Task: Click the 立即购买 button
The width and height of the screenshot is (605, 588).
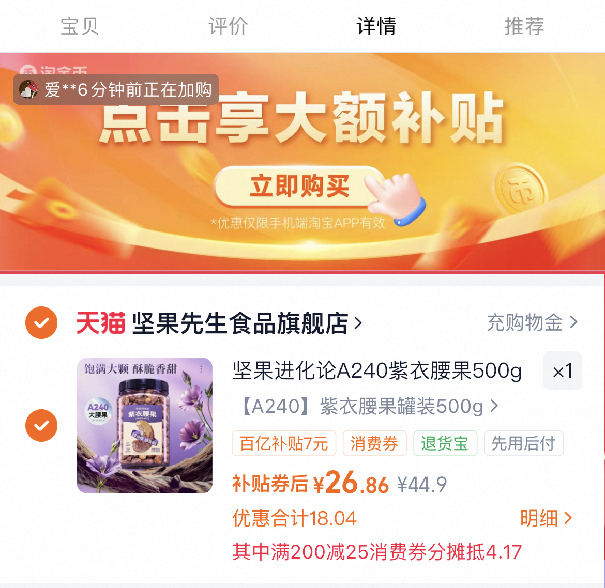Action: tap(299, 186)
